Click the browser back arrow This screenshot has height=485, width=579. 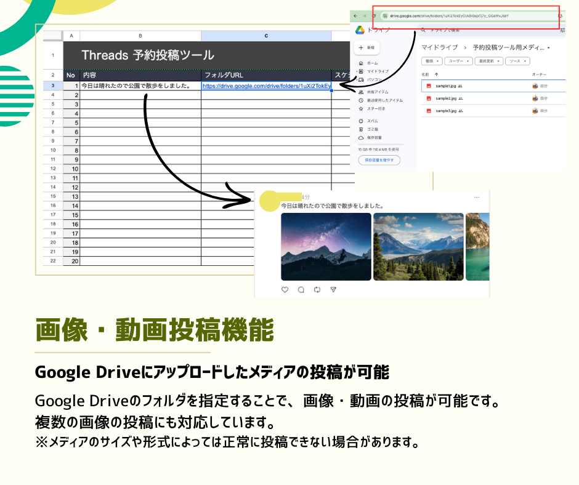point(355,16)
